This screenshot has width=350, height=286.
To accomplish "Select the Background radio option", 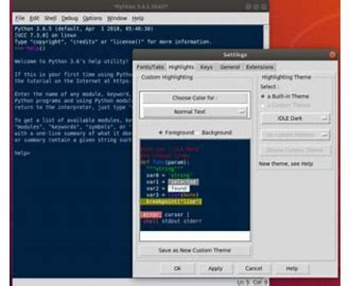I will coord(198,133).
